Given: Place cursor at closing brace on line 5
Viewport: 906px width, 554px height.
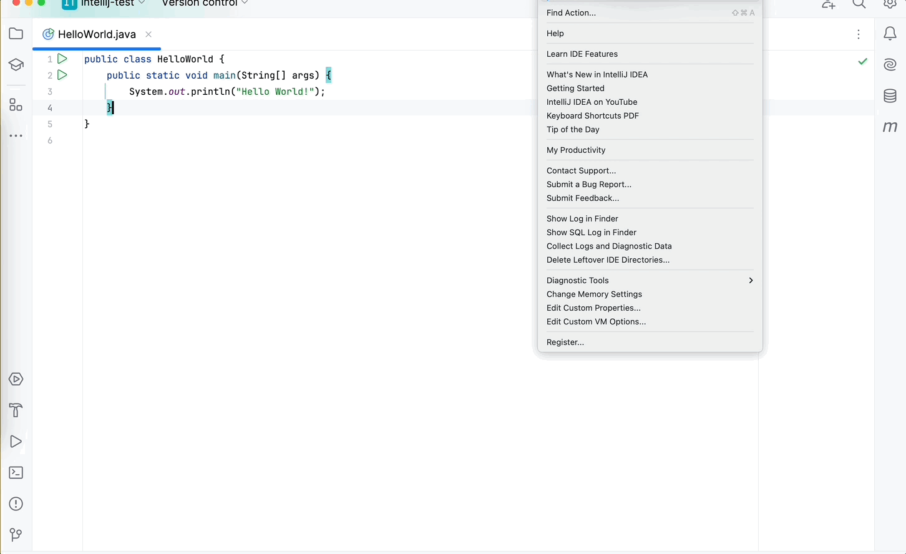Looking at the screenshot, I should [87, 124].
